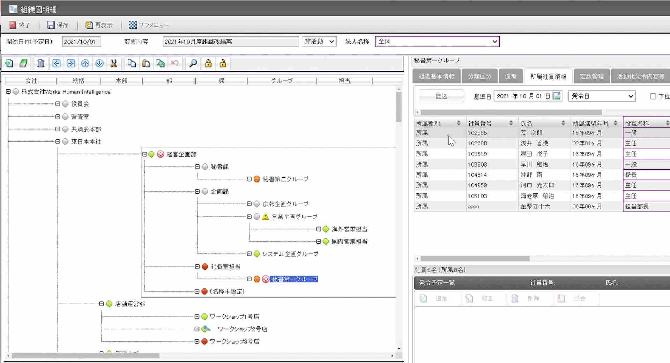Image resolution: width=670 pixels, height=363 pixels.
Task: Select the ワークショップ1号店 tree item
Action: tap(234, 317)
